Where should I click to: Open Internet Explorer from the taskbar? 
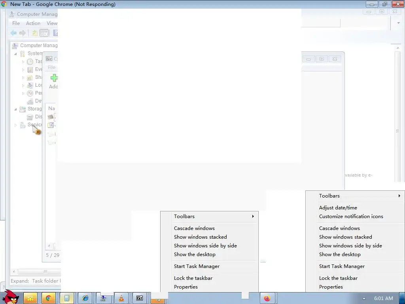pyautogui.click(x=85, y=298)
